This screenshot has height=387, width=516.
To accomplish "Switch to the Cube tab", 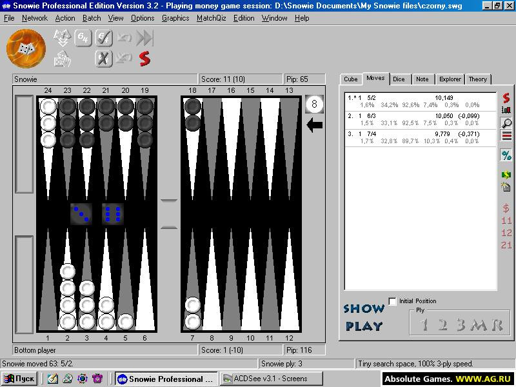I will click(x=351, y=79).
